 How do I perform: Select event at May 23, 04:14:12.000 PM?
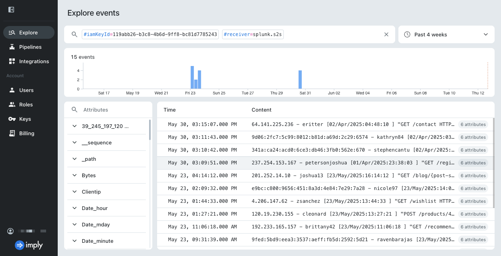coord(325,176)
